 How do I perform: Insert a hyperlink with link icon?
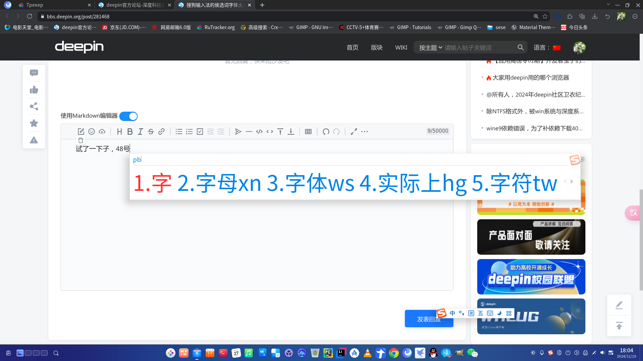tap(161, 132)
